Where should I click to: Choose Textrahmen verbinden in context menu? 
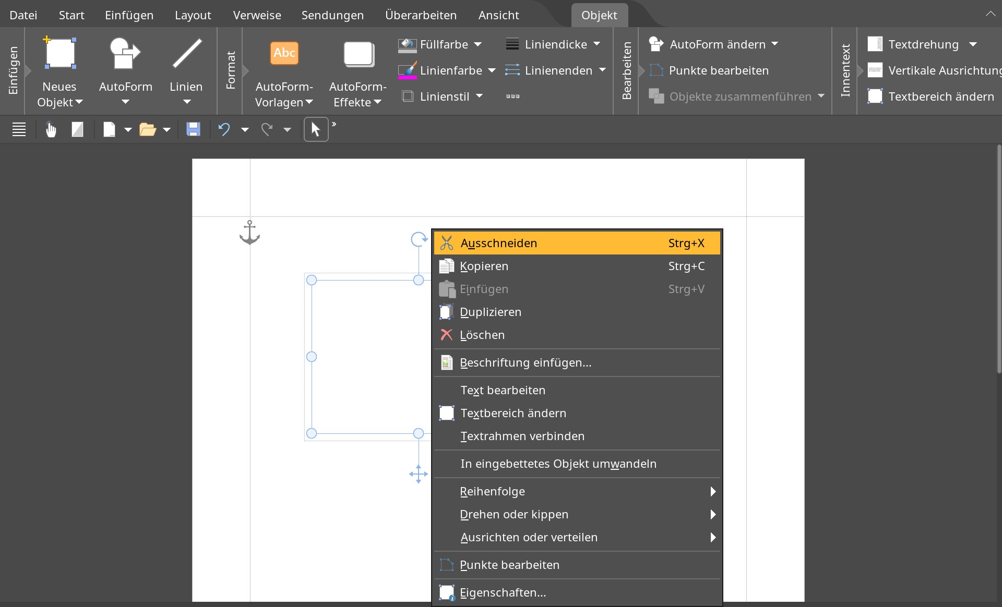[x=577, y=436]
